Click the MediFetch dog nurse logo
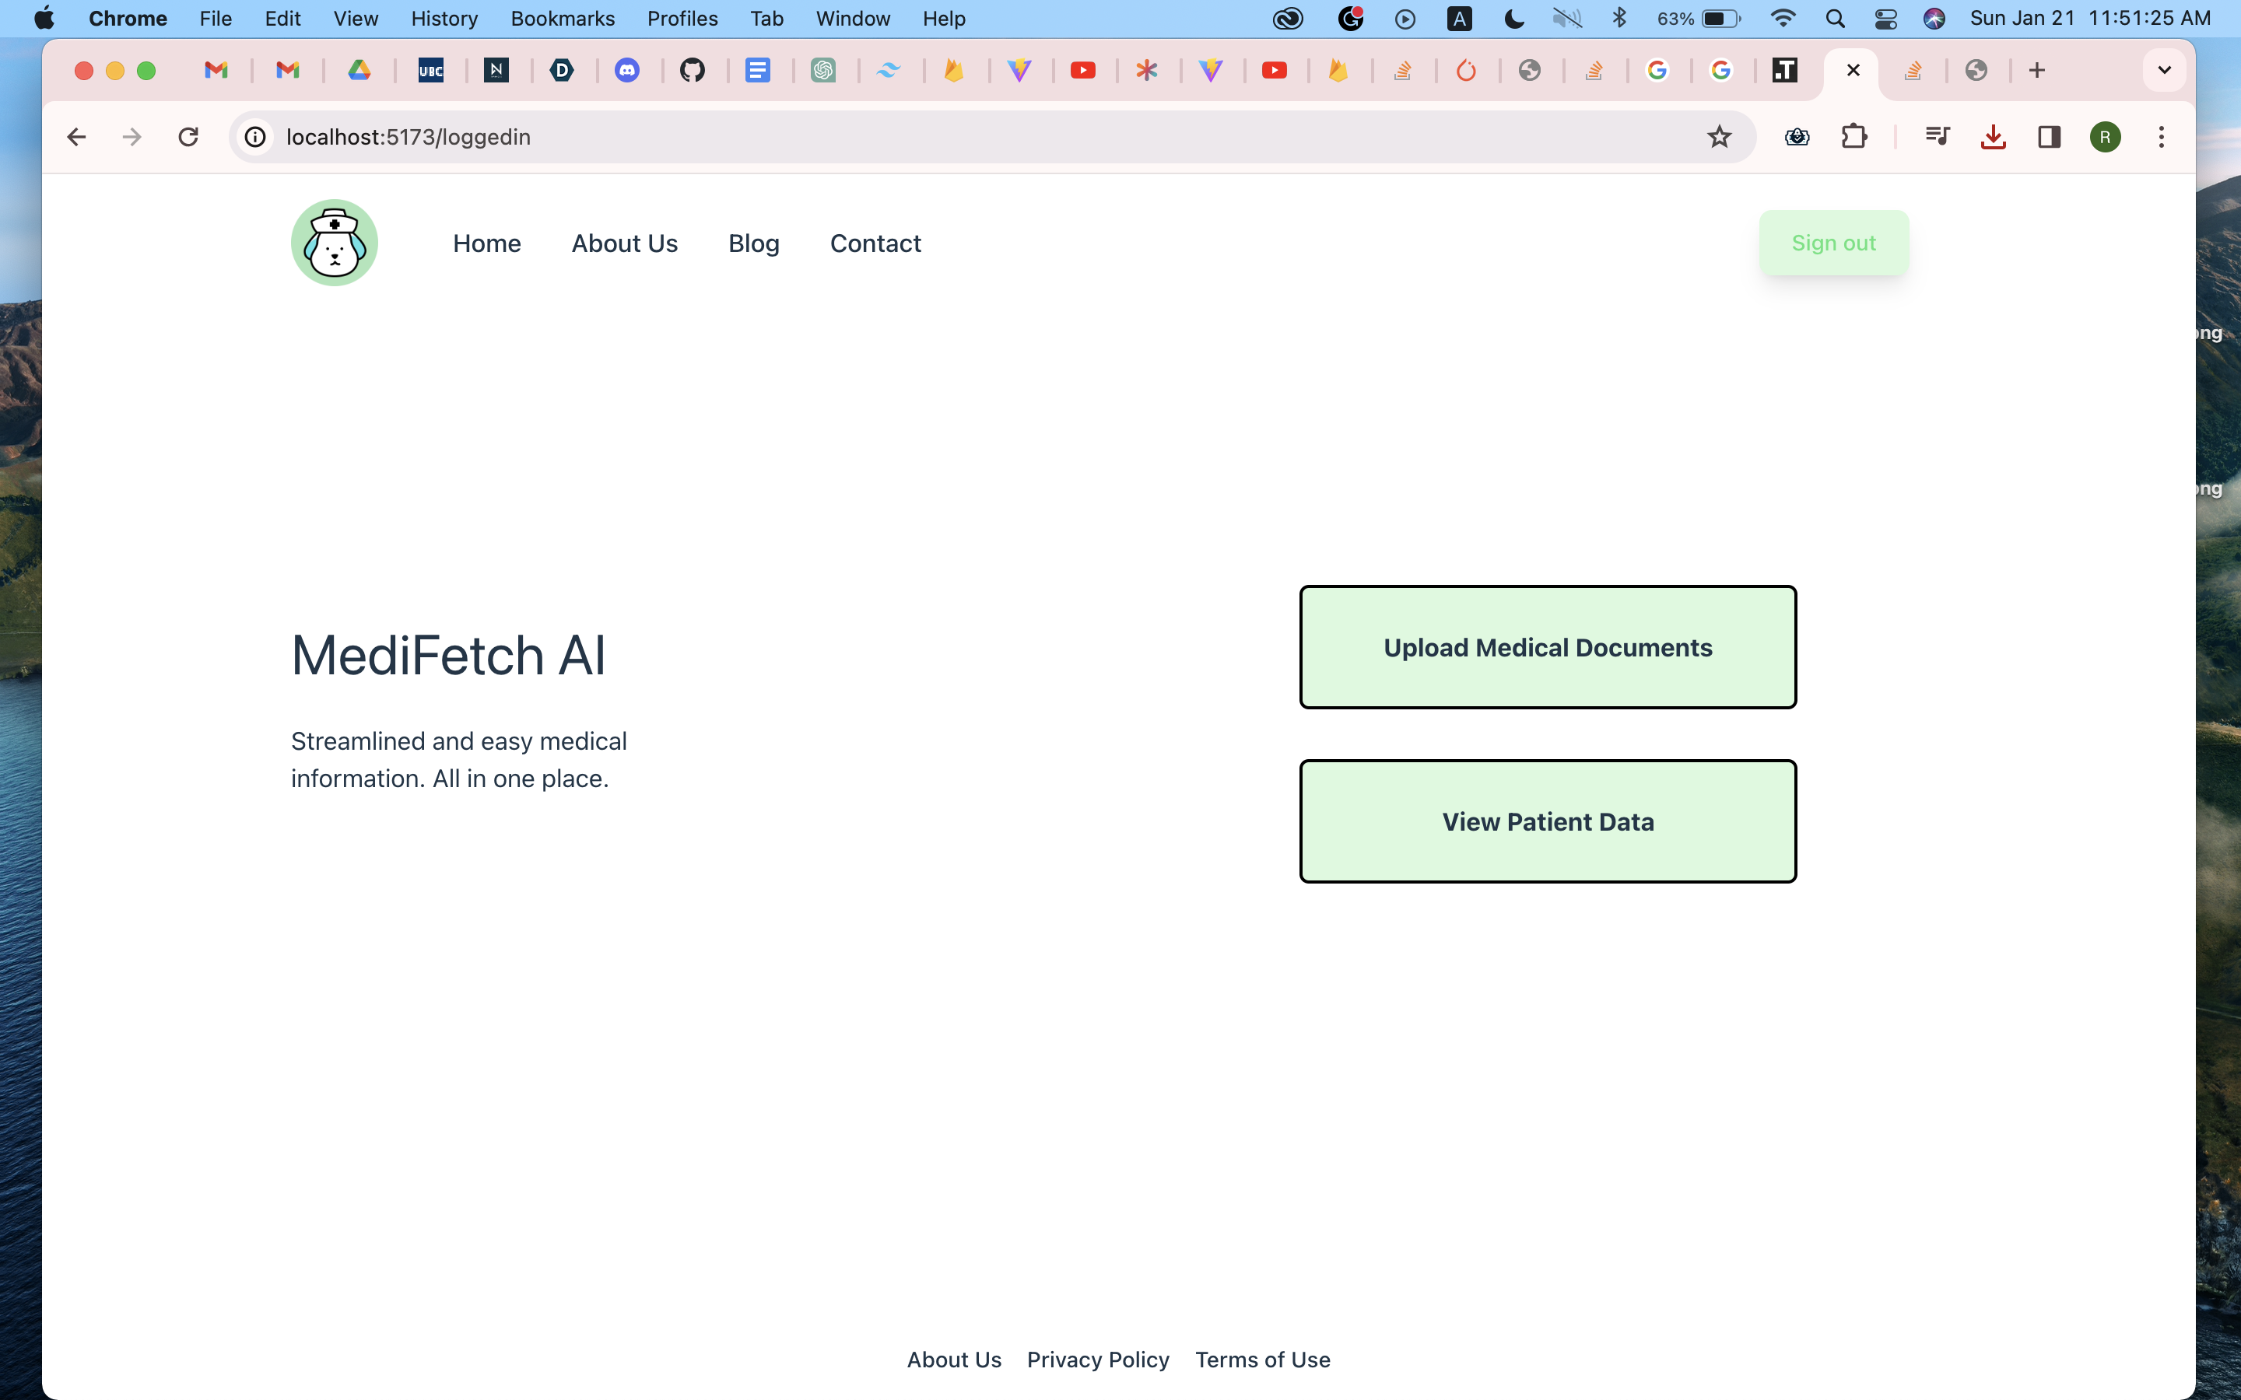Image resolution: width=2241 pixels, height=1400 pixels. [335, 243]
